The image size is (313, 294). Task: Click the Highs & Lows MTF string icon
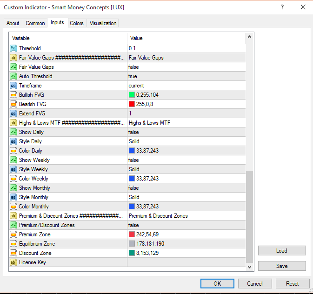(13, 123)
